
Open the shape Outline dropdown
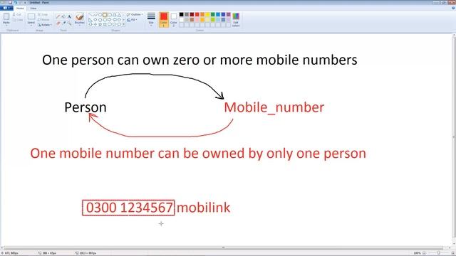[x=135, y=14]
